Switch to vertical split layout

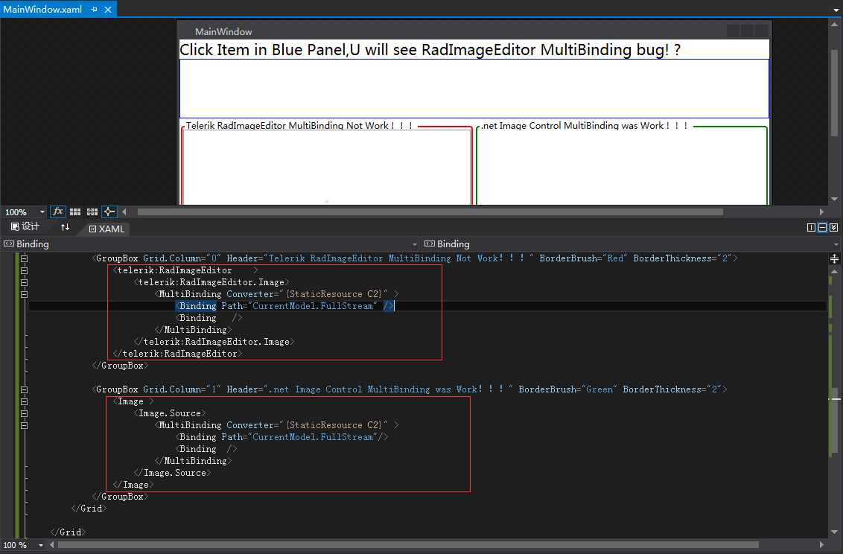(x=811, y=228)
